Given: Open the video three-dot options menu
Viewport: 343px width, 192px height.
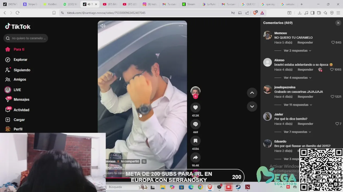Looking at the screenshot, I should click(x=181, y=26).
